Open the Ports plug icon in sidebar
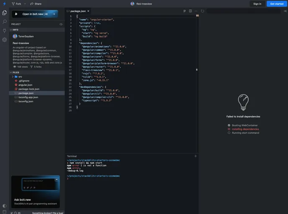Screen dimensions: 288x214 pyautogui.click(x=5, y=31)
